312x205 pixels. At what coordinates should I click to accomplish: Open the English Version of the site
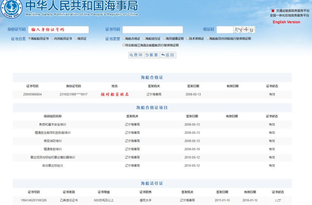286,22
